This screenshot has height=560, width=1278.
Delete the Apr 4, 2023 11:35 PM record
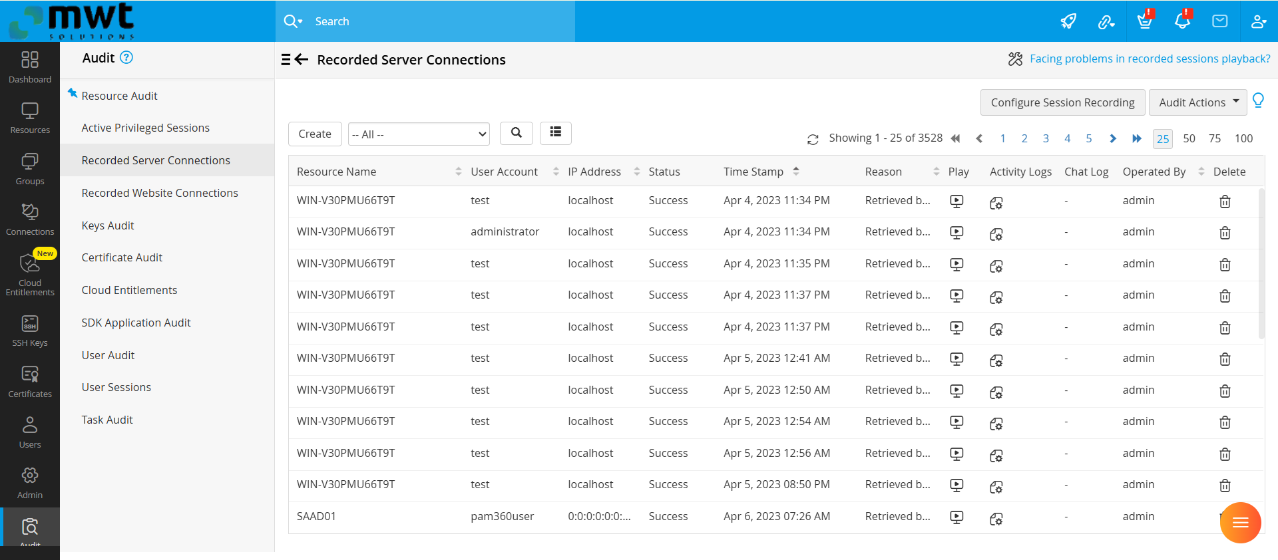coord(1224,265)
